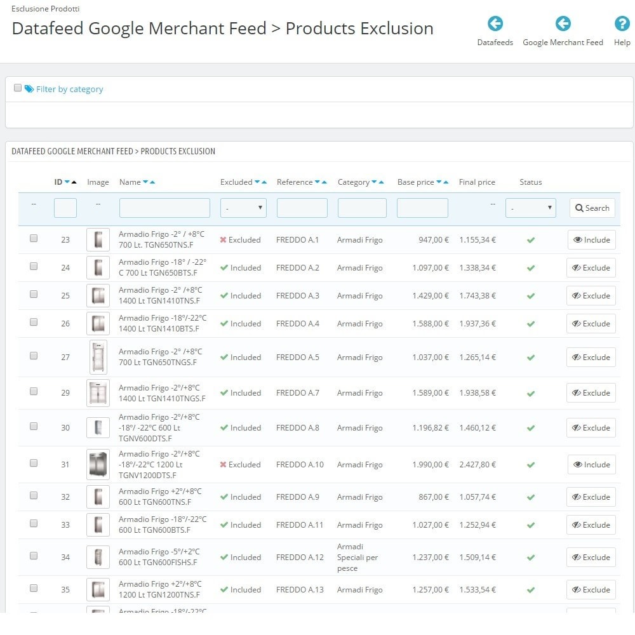Tick checkbox for product ID 24
Viewport: 635px width, 635px height.
pos(34,266)
